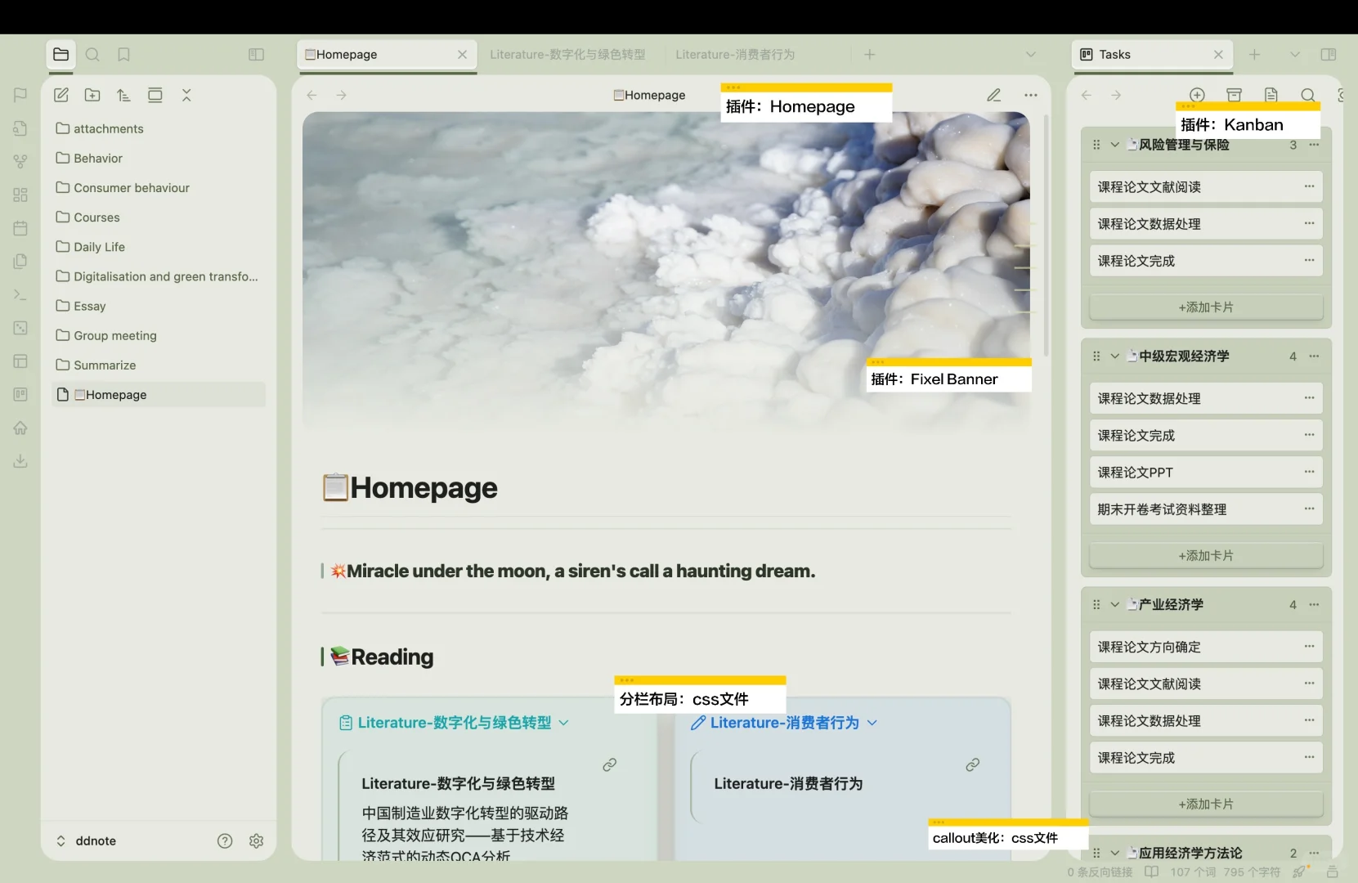This screenshot has height=883, width=1358.
Task: Collapse the Literature-消费者行为 callout
Action: coord(872,723)
